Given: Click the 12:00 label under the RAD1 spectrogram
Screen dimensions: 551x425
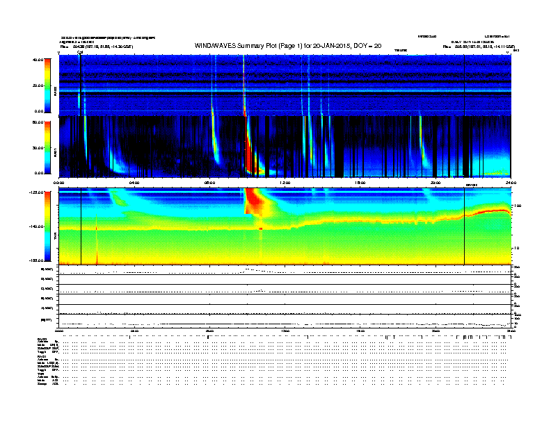Looking at the screenshot, I should point(285,183).
